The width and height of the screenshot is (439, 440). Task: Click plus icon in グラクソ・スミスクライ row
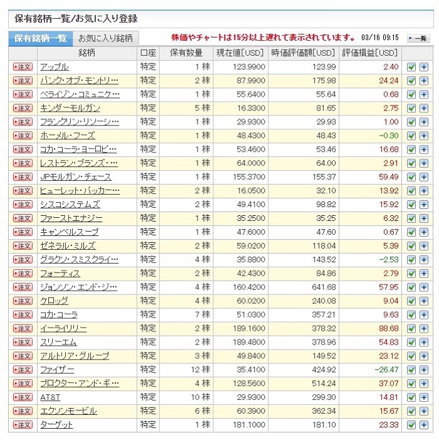[424, 260]
